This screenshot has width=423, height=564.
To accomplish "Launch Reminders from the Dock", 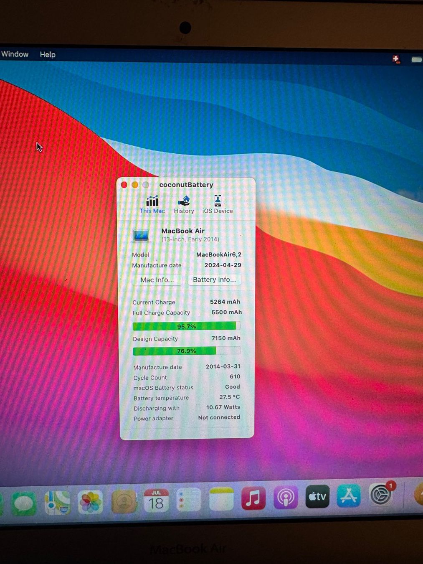I will (188, 500).
